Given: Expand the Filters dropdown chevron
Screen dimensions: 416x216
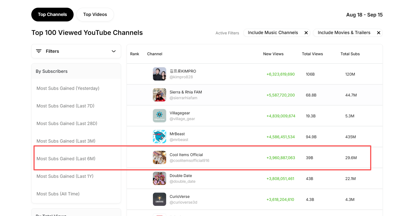Looking at the screenshot, I should click(x=114, y=51).
